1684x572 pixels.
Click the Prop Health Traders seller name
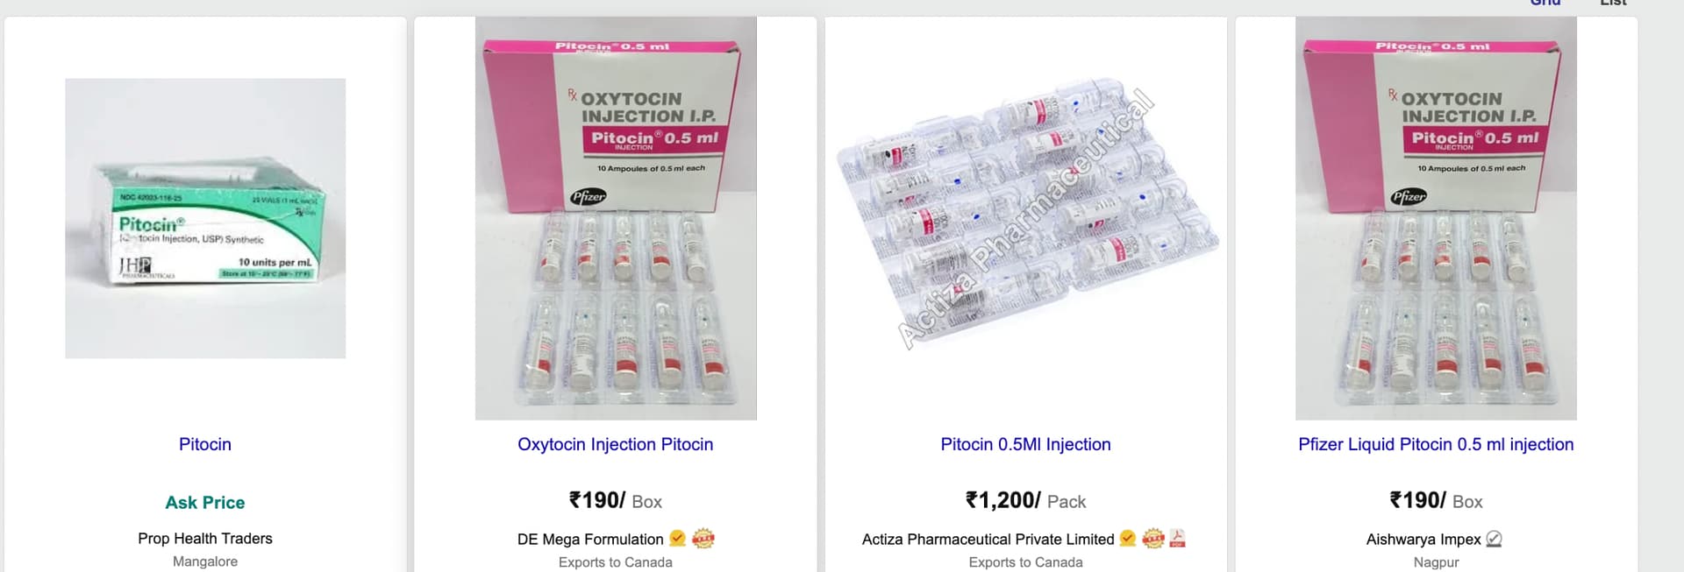(205, 539)
